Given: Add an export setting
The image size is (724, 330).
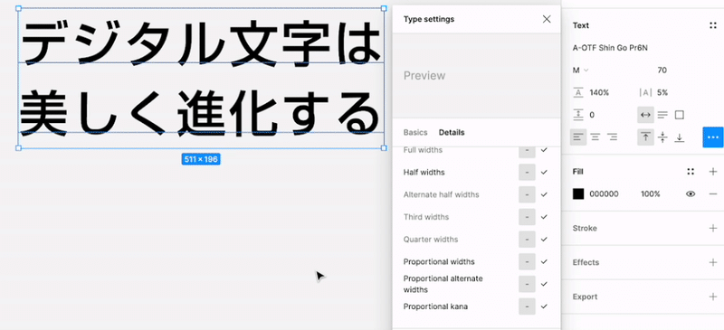Looking at the screenshot, I should click(x=713, y=297).
